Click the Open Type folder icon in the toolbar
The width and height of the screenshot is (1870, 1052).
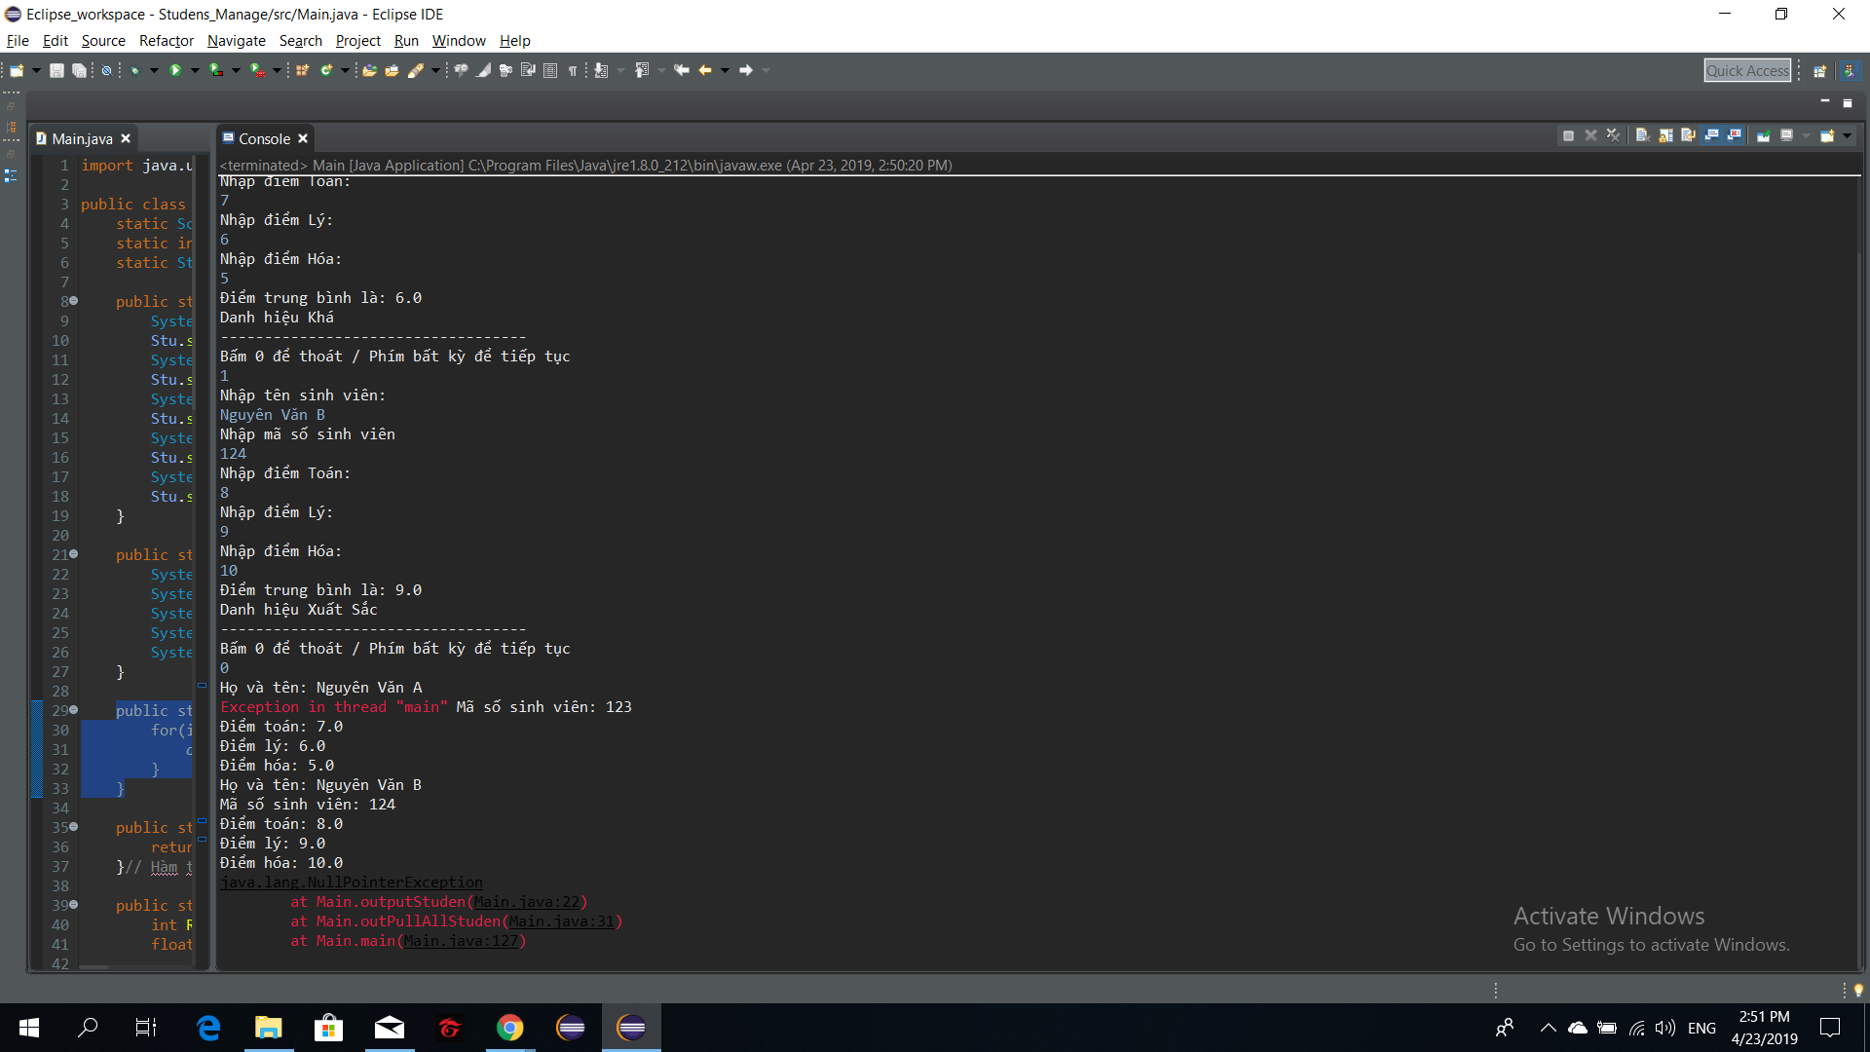click(369, 70)
